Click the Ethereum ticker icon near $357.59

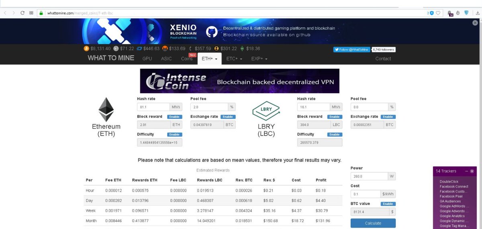(190, 49)
